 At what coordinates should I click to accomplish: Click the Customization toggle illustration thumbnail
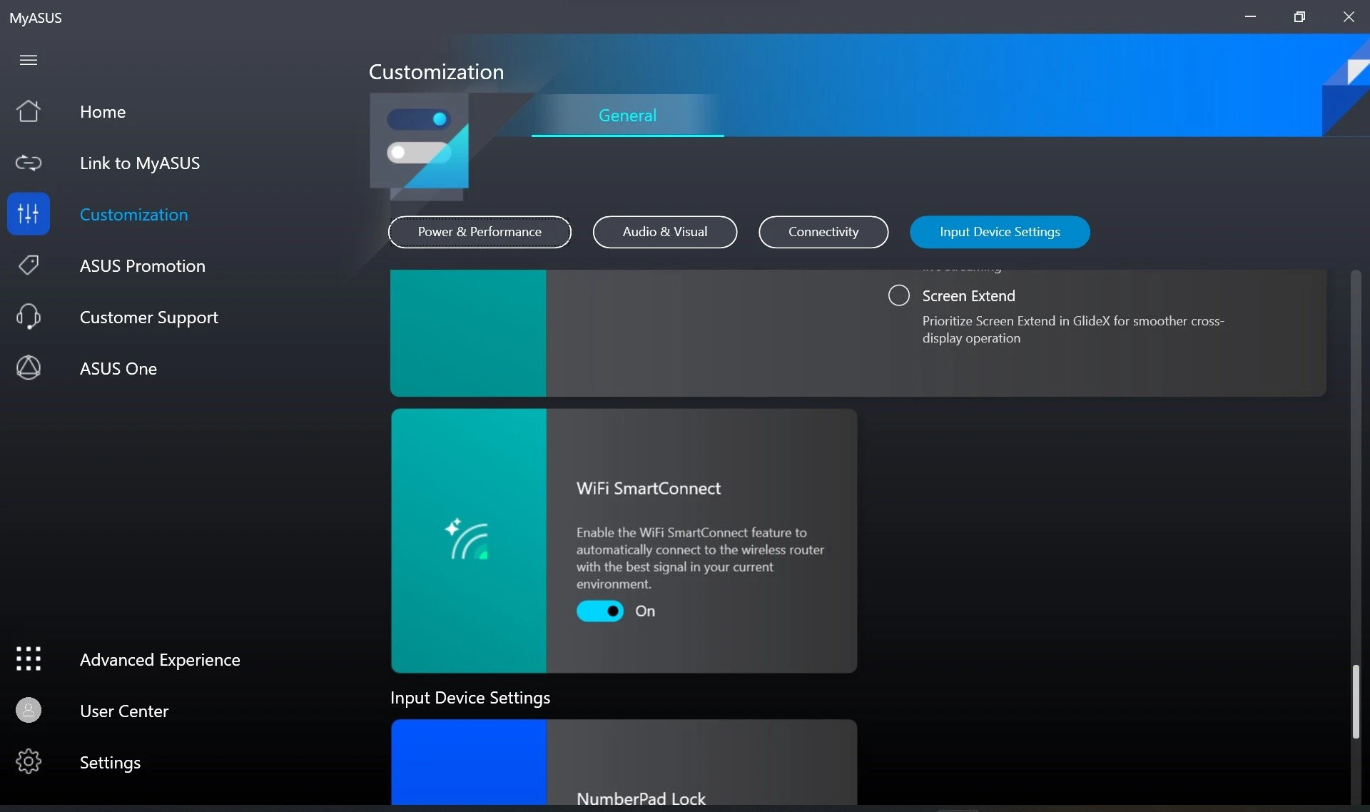coord(419,146)
